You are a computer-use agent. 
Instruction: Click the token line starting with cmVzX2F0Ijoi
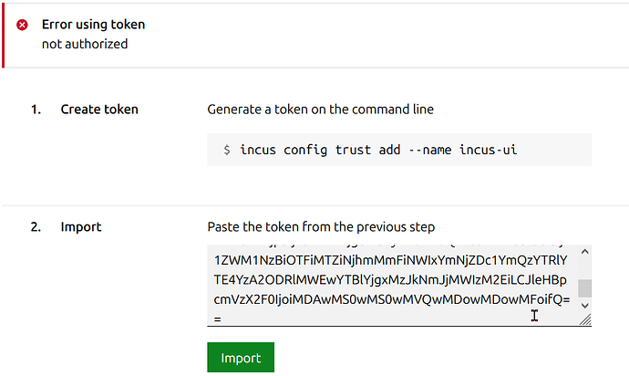coord(389,299)
